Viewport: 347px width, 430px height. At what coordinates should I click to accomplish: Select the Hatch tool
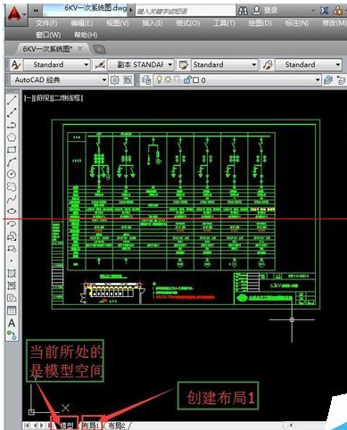click(12, 273)
